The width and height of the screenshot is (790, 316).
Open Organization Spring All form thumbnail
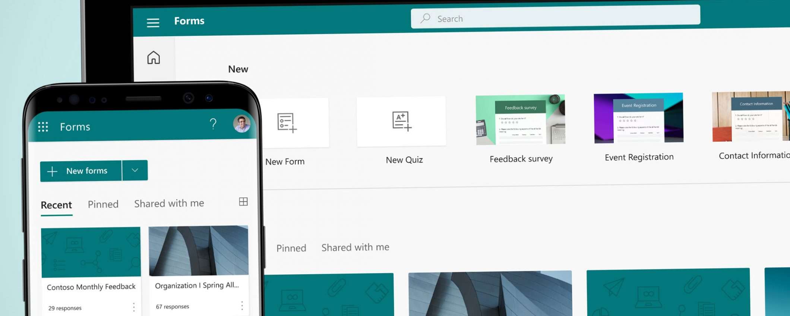pyautogui.click(x=199, y=250)
